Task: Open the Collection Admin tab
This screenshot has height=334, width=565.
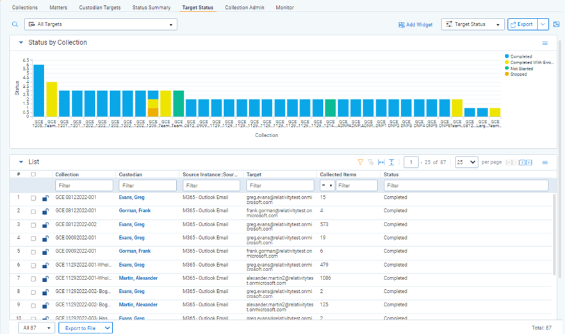Action: point(245,7)
